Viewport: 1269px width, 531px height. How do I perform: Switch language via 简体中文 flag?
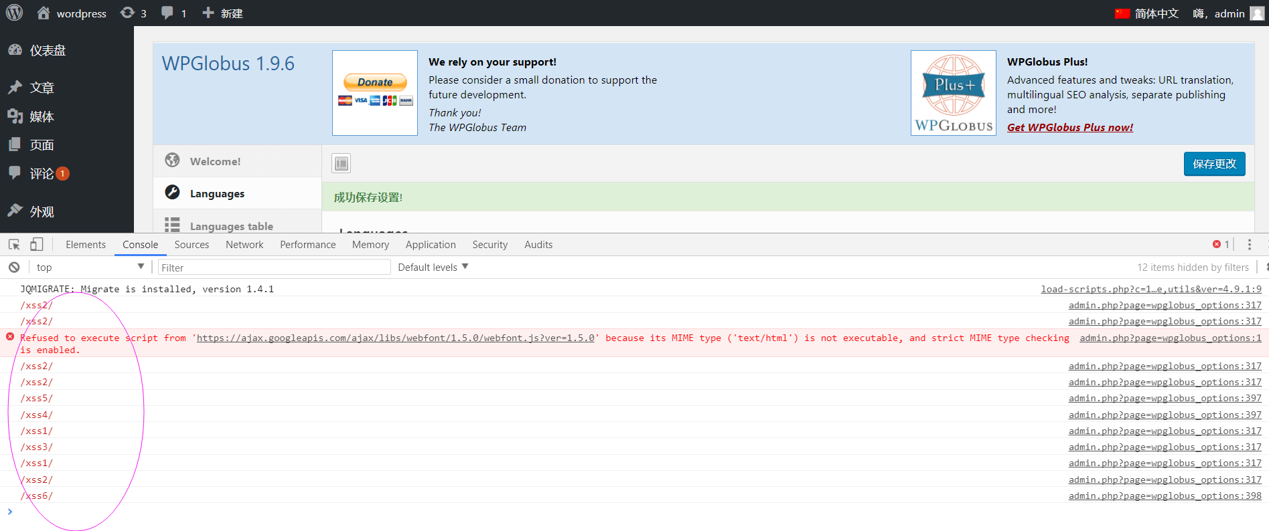tap(1146, 13)
